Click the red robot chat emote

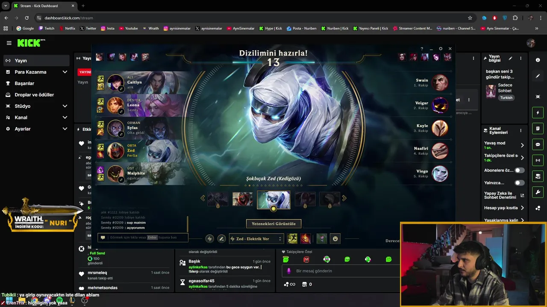tap(306, 259)
